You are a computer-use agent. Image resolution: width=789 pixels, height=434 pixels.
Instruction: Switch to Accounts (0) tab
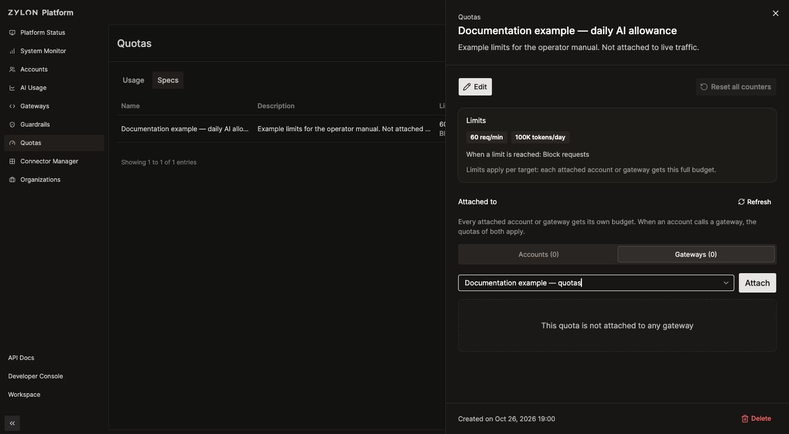click(x=538, y=254)
